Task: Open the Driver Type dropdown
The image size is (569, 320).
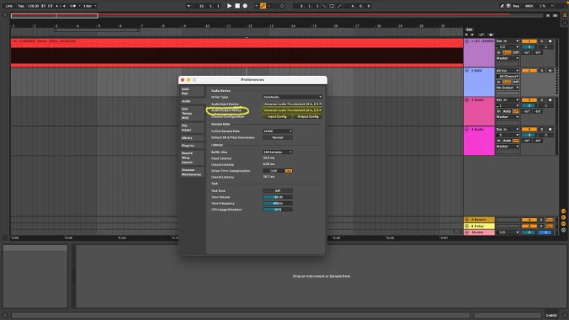Action: 292,97
